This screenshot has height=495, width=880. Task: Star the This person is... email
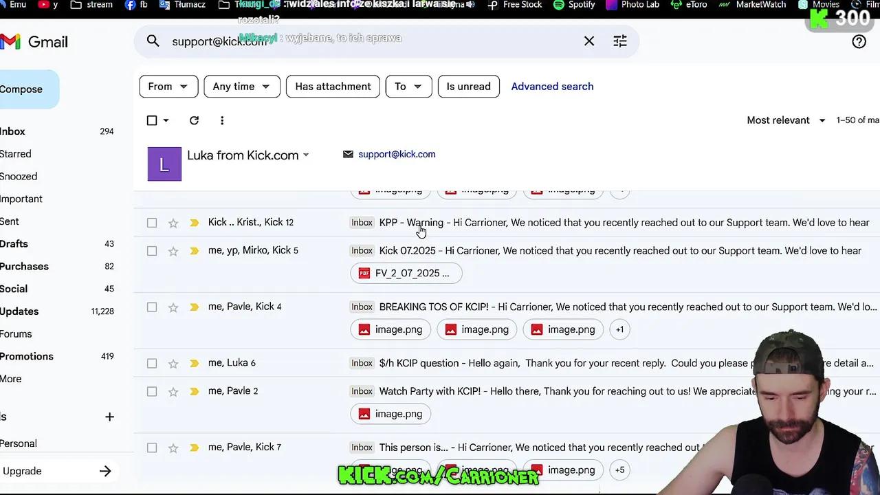click(173, 448)
